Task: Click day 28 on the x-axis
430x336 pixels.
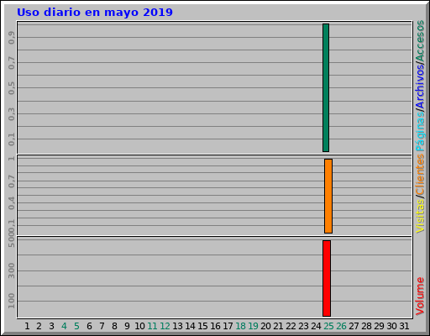Action: click(366, 326)
